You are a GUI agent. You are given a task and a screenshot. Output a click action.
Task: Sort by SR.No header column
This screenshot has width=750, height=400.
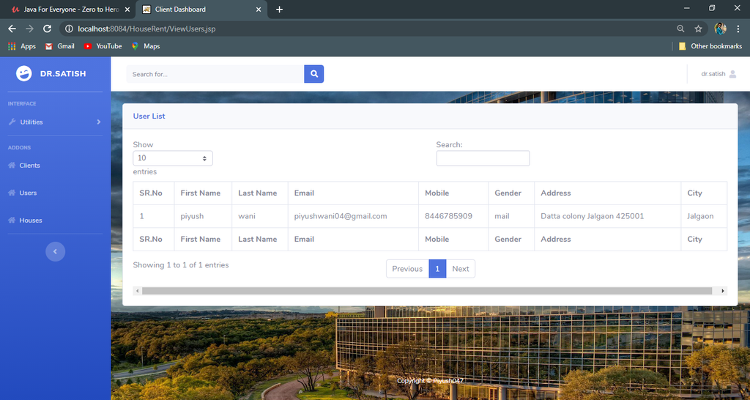[x=154, y=193]
